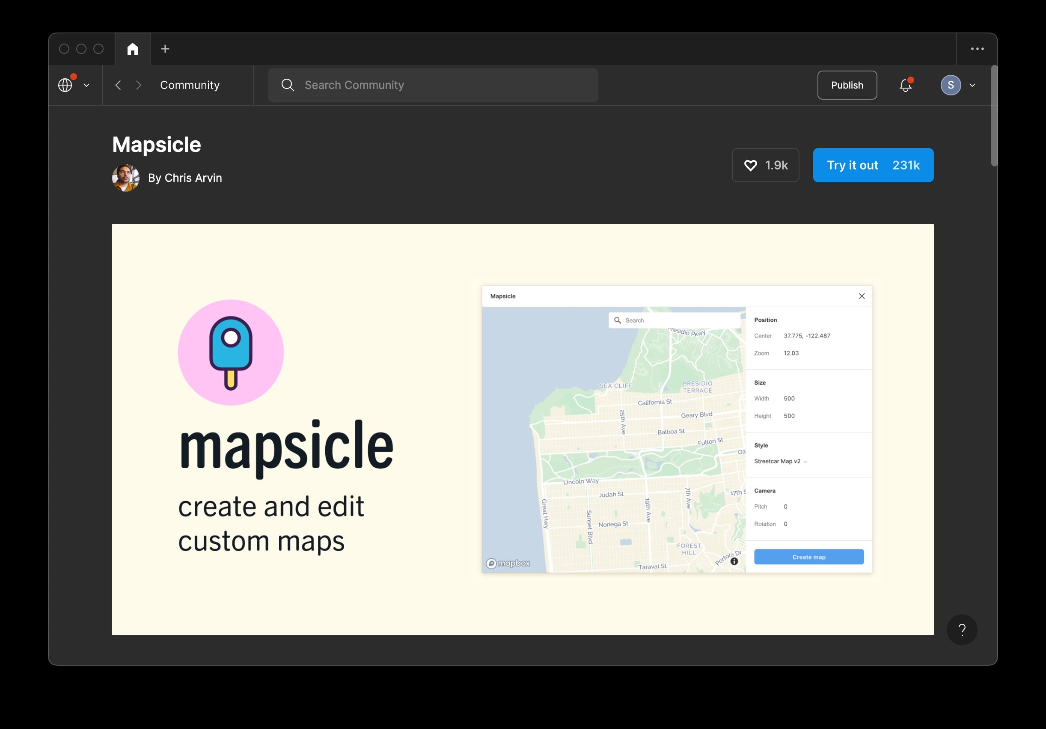Open the browser overflow menu
Screen dimensions: 1046x729
click(x=977, y=49)
